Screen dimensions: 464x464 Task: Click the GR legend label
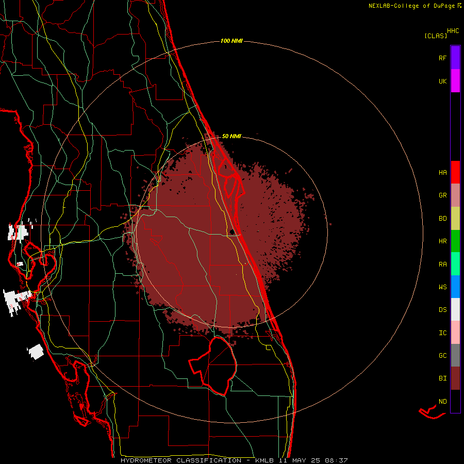coord(442,195)
